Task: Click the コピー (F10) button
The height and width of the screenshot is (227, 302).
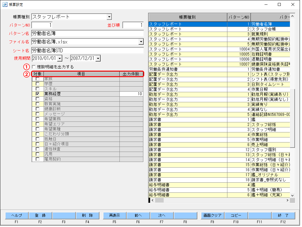Action: pyautogui.click(x=236, y=215)
